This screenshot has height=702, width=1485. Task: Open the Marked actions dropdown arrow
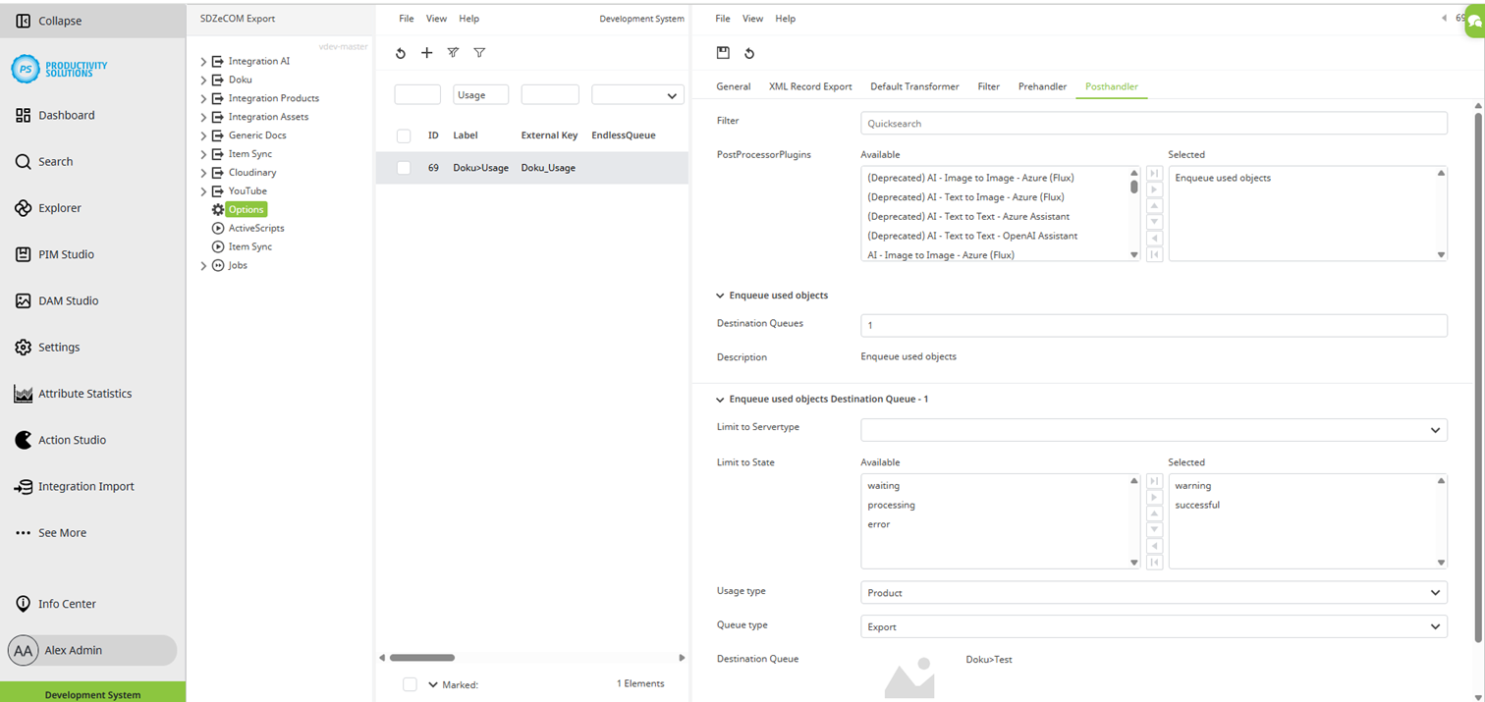point(433,684)
